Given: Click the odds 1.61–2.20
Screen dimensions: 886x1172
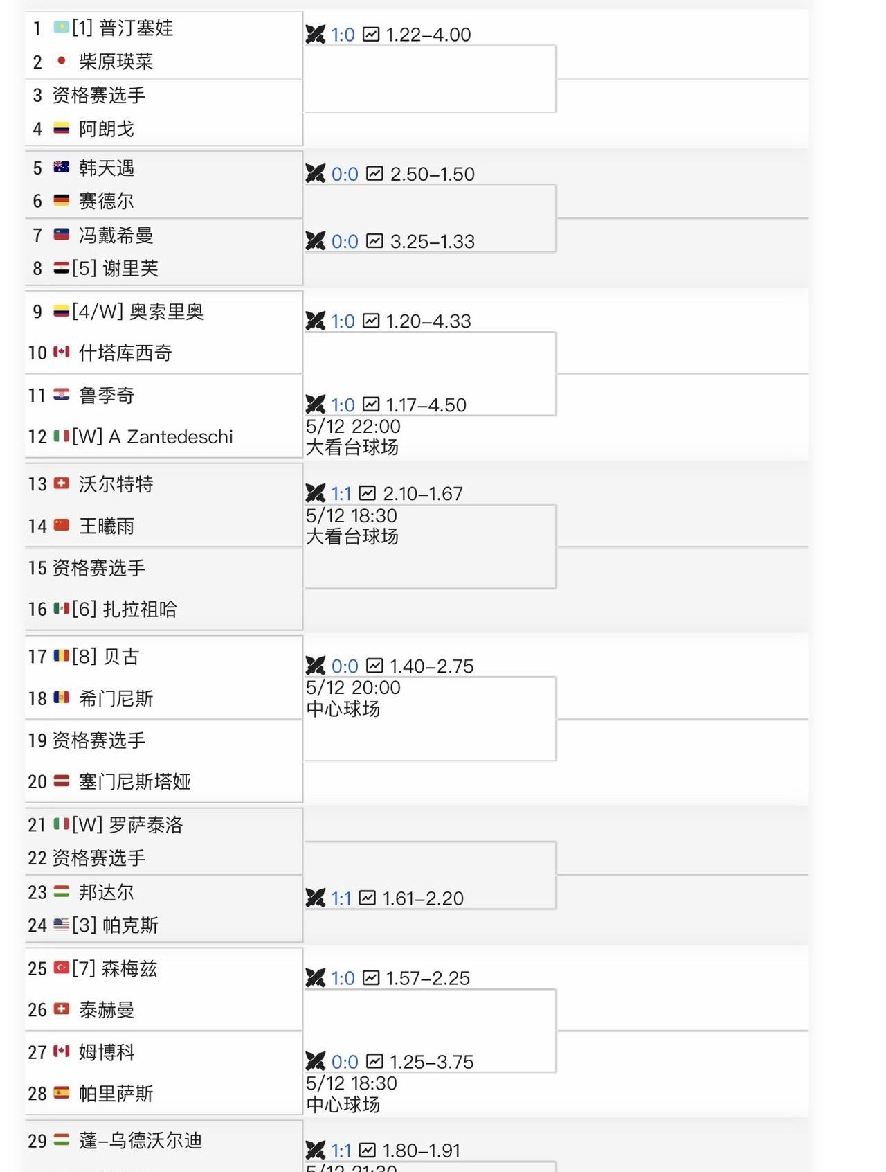Looking at the screenshot, I should tap(423, 898).
